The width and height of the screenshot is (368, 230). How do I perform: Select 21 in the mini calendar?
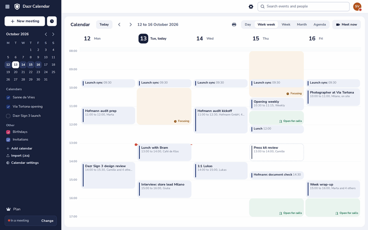(23, 72)
